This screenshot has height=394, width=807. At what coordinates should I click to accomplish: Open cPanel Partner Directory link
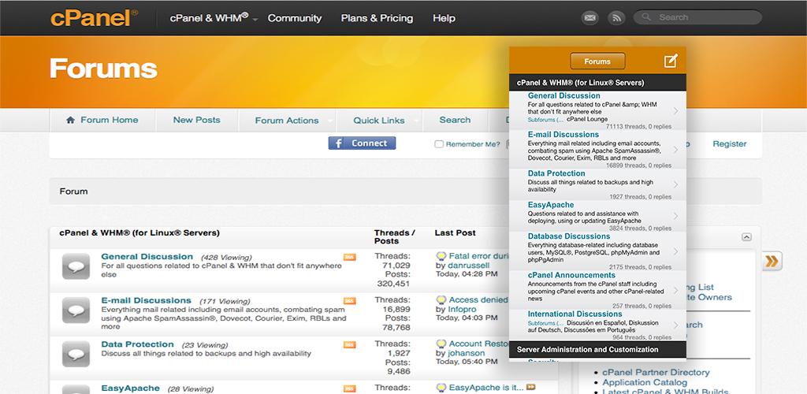656,373
